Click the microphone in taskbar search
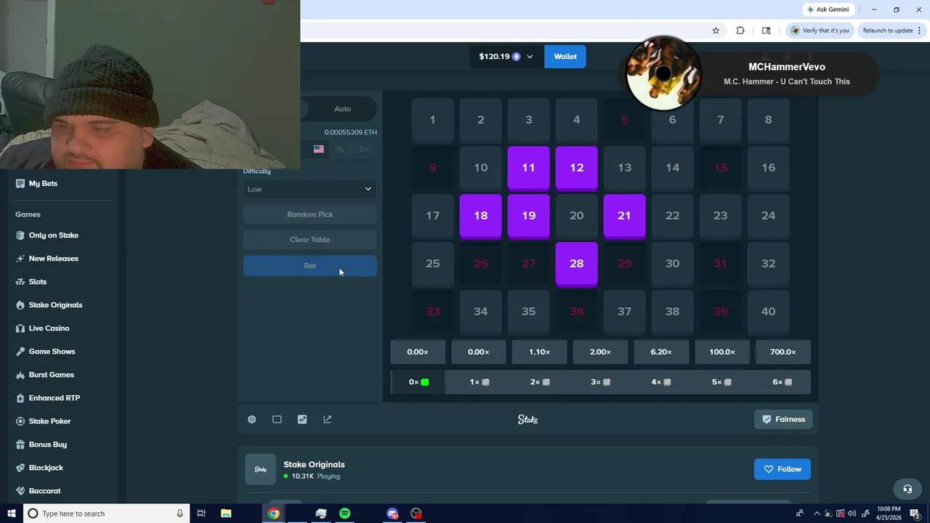This screenshot has width=930, height=523. 179,514
